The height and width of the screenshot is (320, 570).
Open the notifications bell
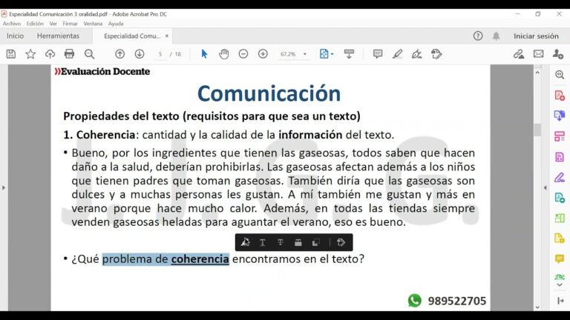496,36
